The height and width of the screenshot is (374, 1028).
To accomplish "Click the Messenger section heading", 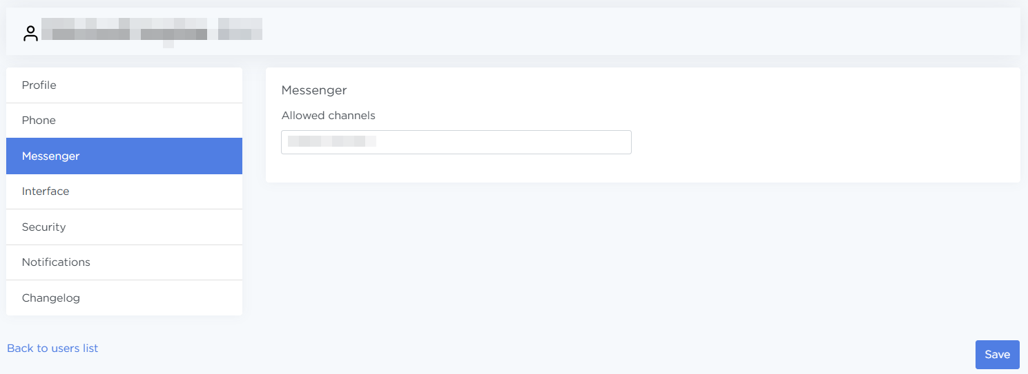I will coord(314,90).
